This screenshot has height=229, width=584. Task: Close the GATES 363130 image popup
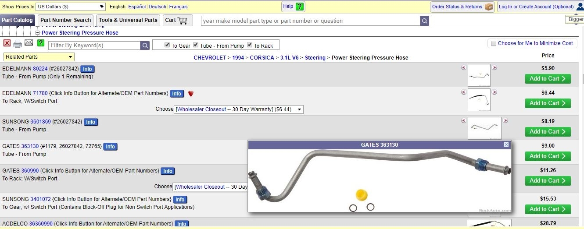(506, 144)
